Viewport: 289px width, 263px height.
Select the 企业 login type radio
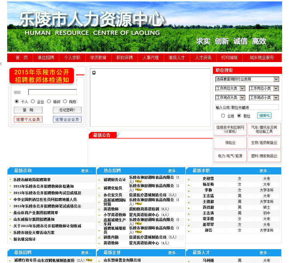33,101
